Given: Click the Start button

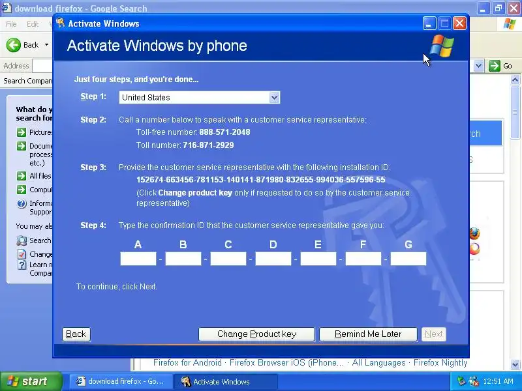Looking at the screenshot, I should [x=31, y=381].
